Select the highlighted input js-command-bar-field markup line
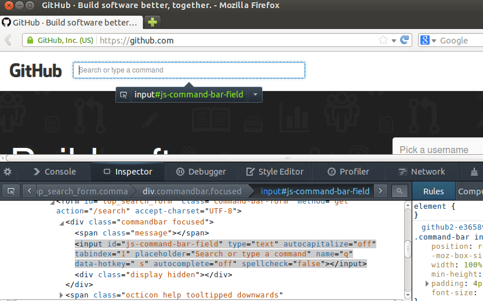 tap(225, 254)
